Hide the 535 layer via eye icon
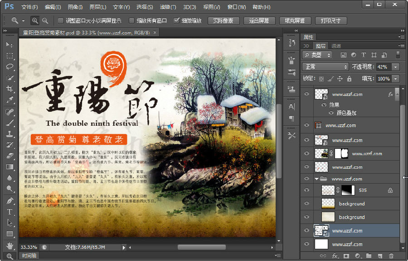Viewport: 408px width, 261px height. coord(307,190)
